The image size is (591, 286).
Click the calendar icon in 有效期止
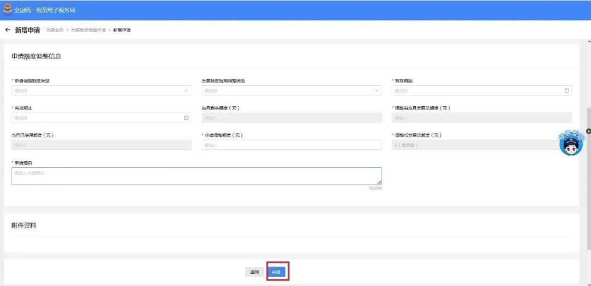tap(186, 118)
